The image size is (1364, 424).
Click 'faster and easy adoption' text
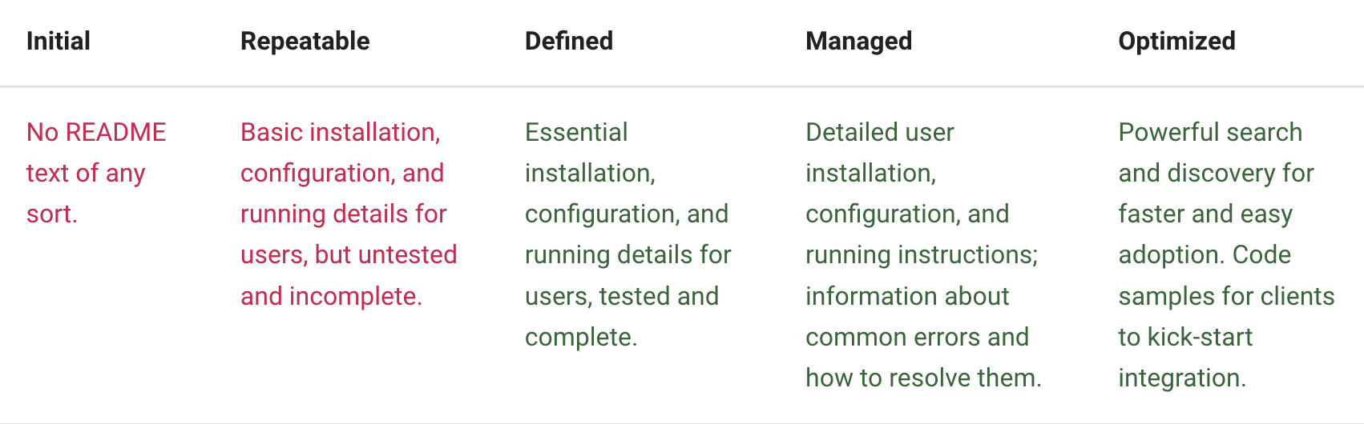(x=1205, y=234)
